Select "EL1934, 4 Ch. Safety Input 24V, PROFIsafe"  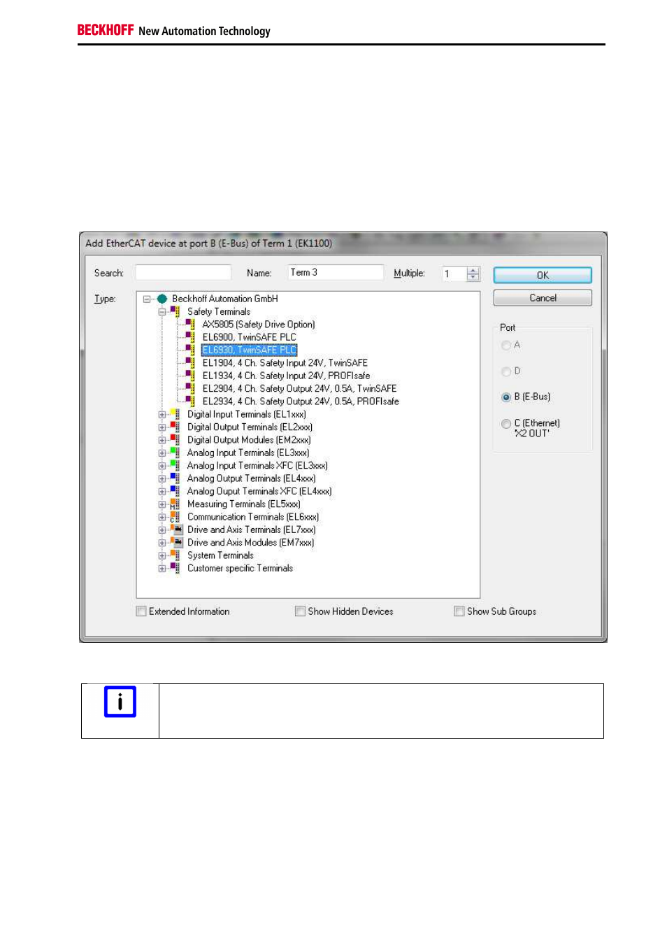click(287, 376)
